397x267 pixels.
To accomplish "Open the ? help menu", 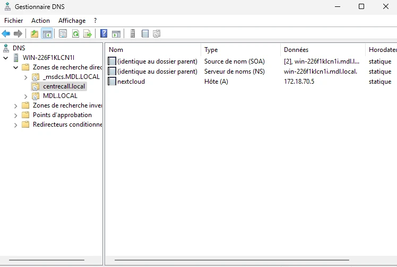I will tap(95, 21).
